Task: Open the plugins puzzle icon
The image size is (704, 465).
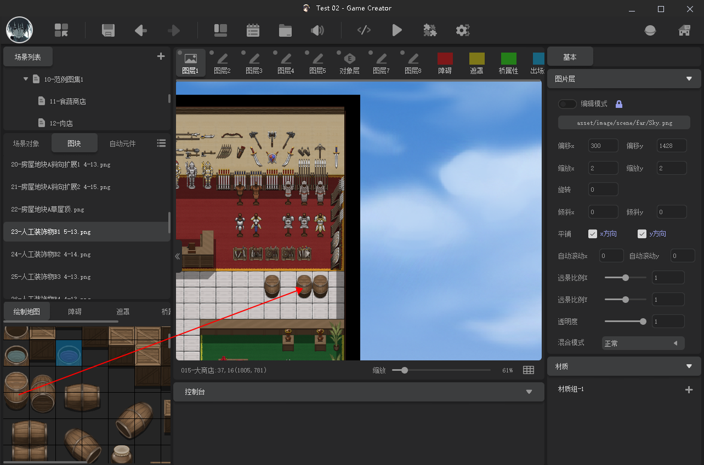Action: (430, 30)
